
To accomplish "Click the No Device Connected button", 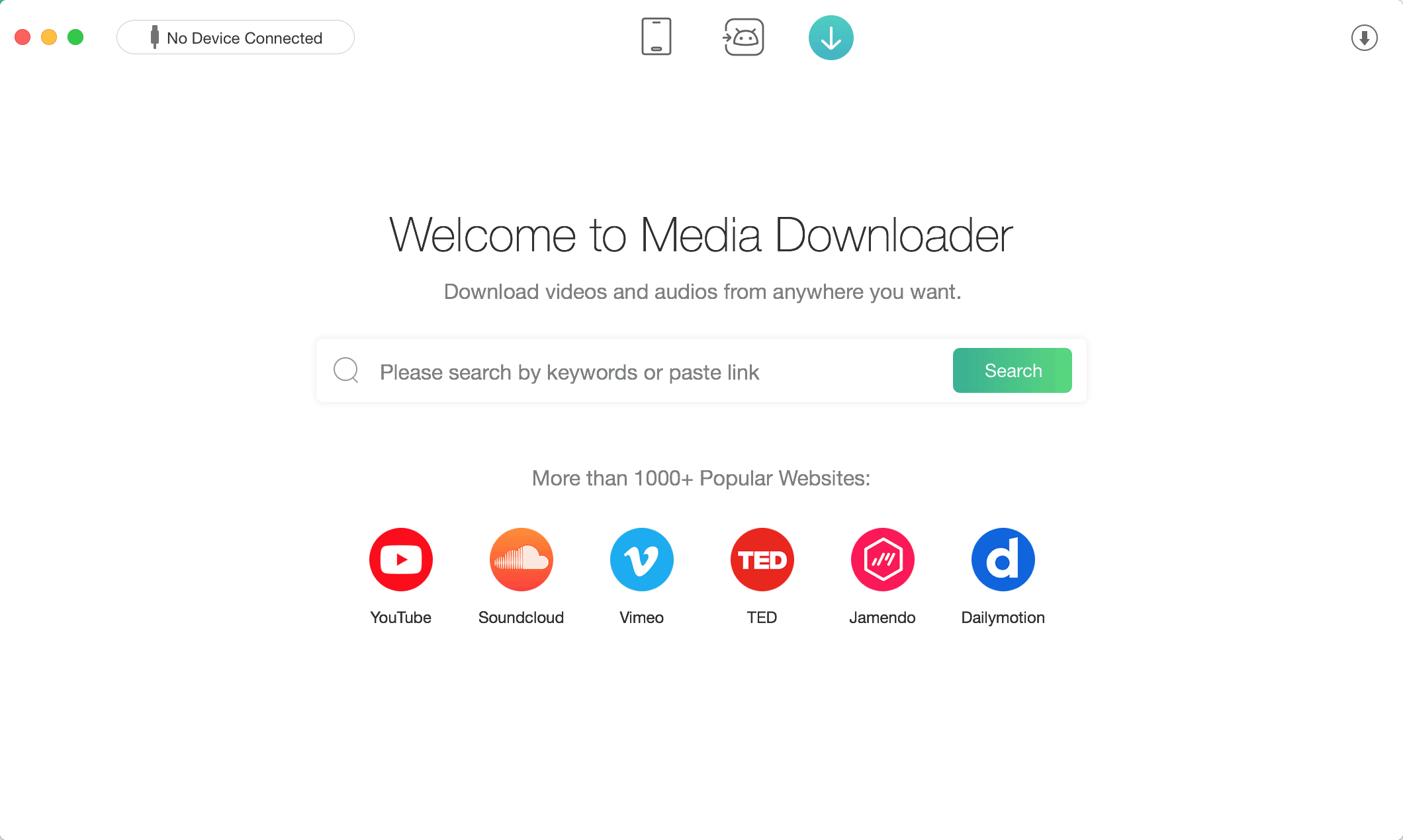I will tap(236, 38).
